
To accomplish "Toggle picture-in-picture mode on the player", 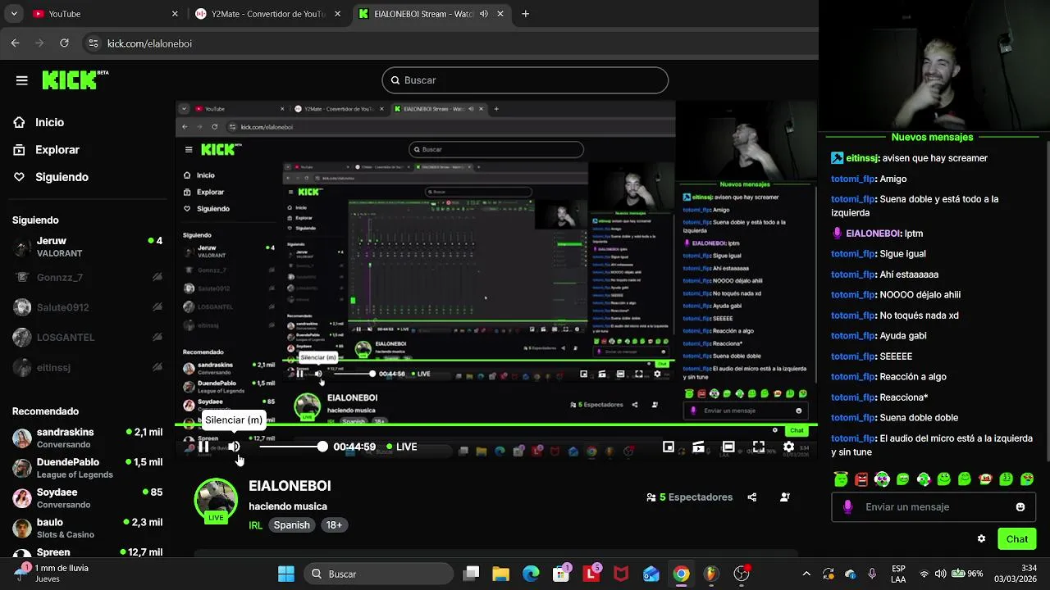I will click(669, 447).
